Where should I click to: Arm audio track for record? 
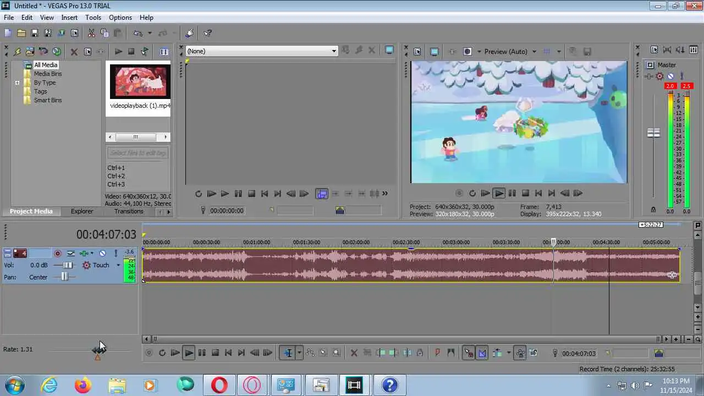57,254
